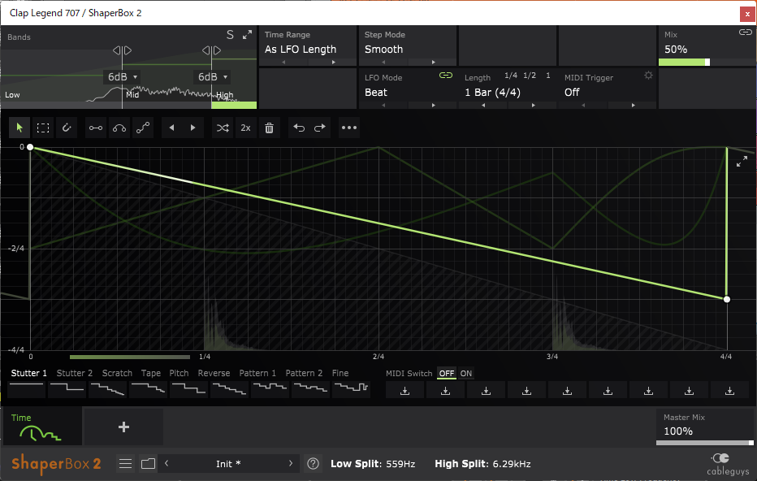Select the Stutter 1 preset tab
This screenshot has width=757, height=481.
pyautogui.click(x=28, y=373)
